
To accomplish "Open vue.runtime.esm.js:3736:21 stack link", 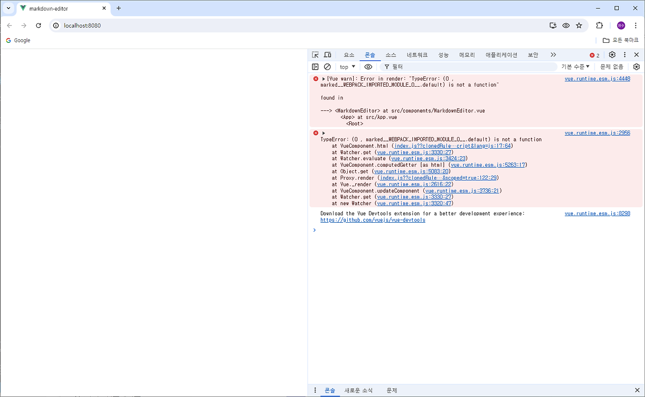I will click(x=463, y=191).
